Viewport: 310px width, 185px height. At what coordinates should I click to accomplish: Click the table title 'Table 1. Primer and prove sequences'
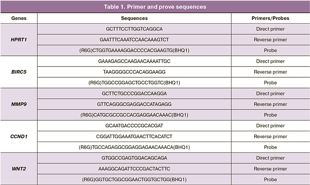[x=155, y=7]
